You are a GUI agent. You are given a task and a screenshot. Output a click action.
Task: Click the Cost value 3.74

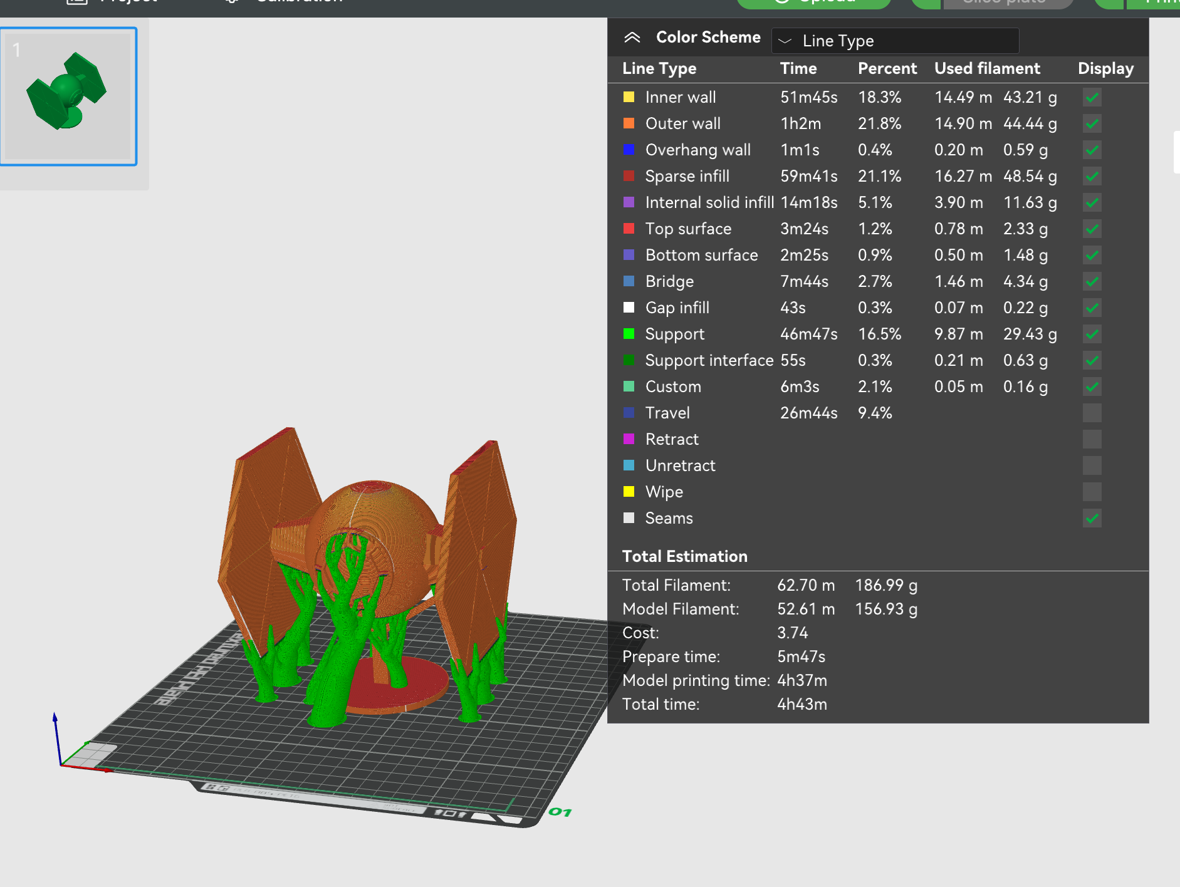(792, 633)
